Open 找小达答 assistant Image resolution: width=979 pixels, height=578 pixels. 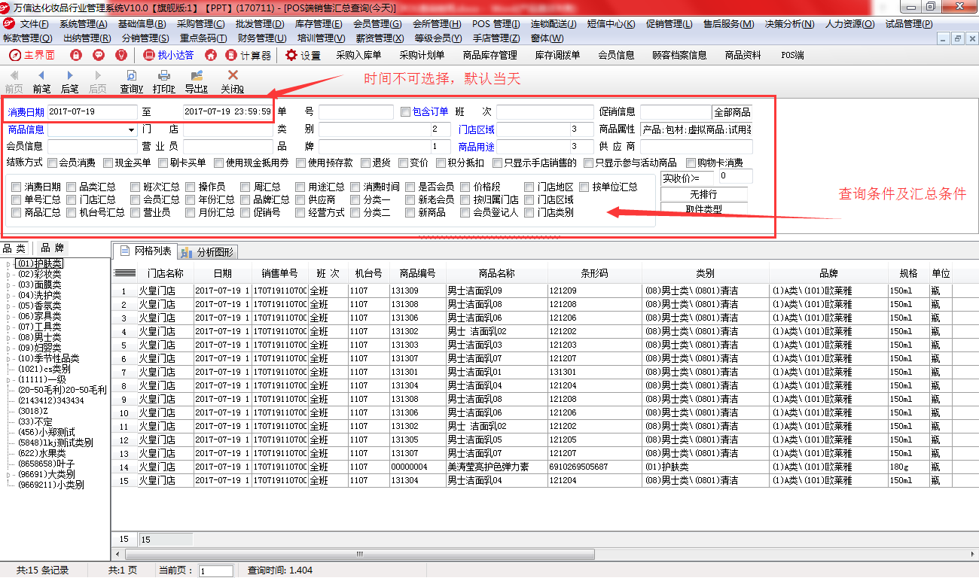168,55
